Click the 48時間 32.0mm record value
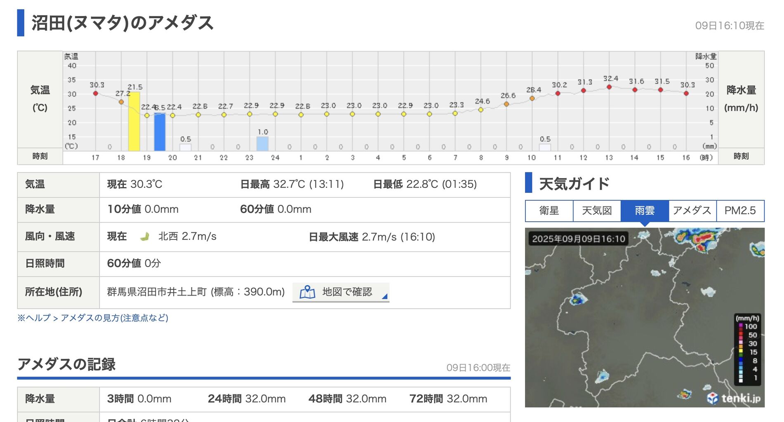The width and height of the screenshot is (784, 422). (x=347, y=399)
